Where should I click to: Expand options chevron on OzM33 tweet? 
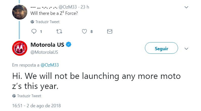[x=186, y=7]
